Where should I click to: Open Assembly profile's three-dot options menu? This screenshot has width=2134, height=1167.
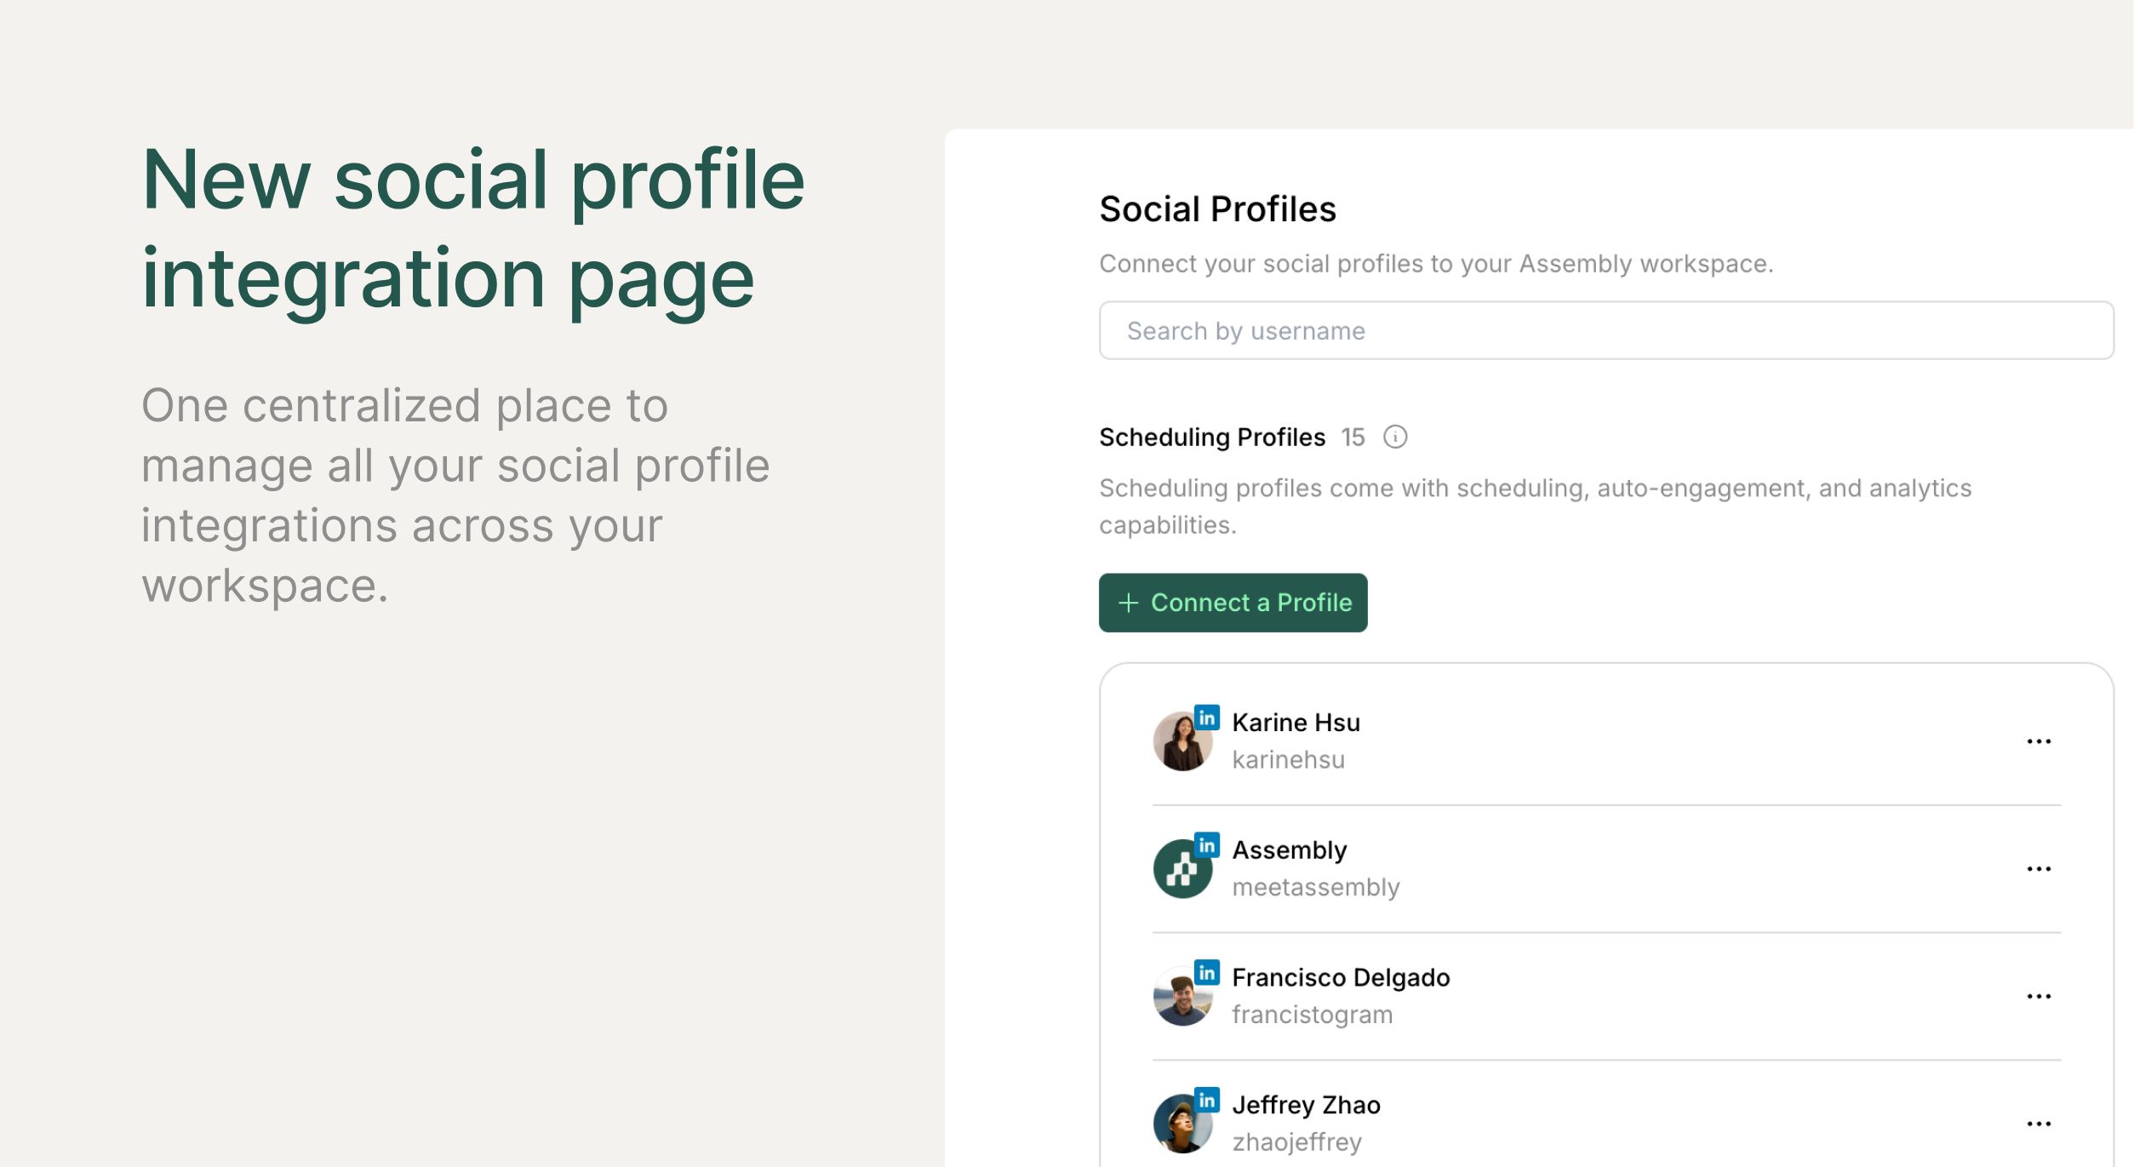click(2038, 869)
